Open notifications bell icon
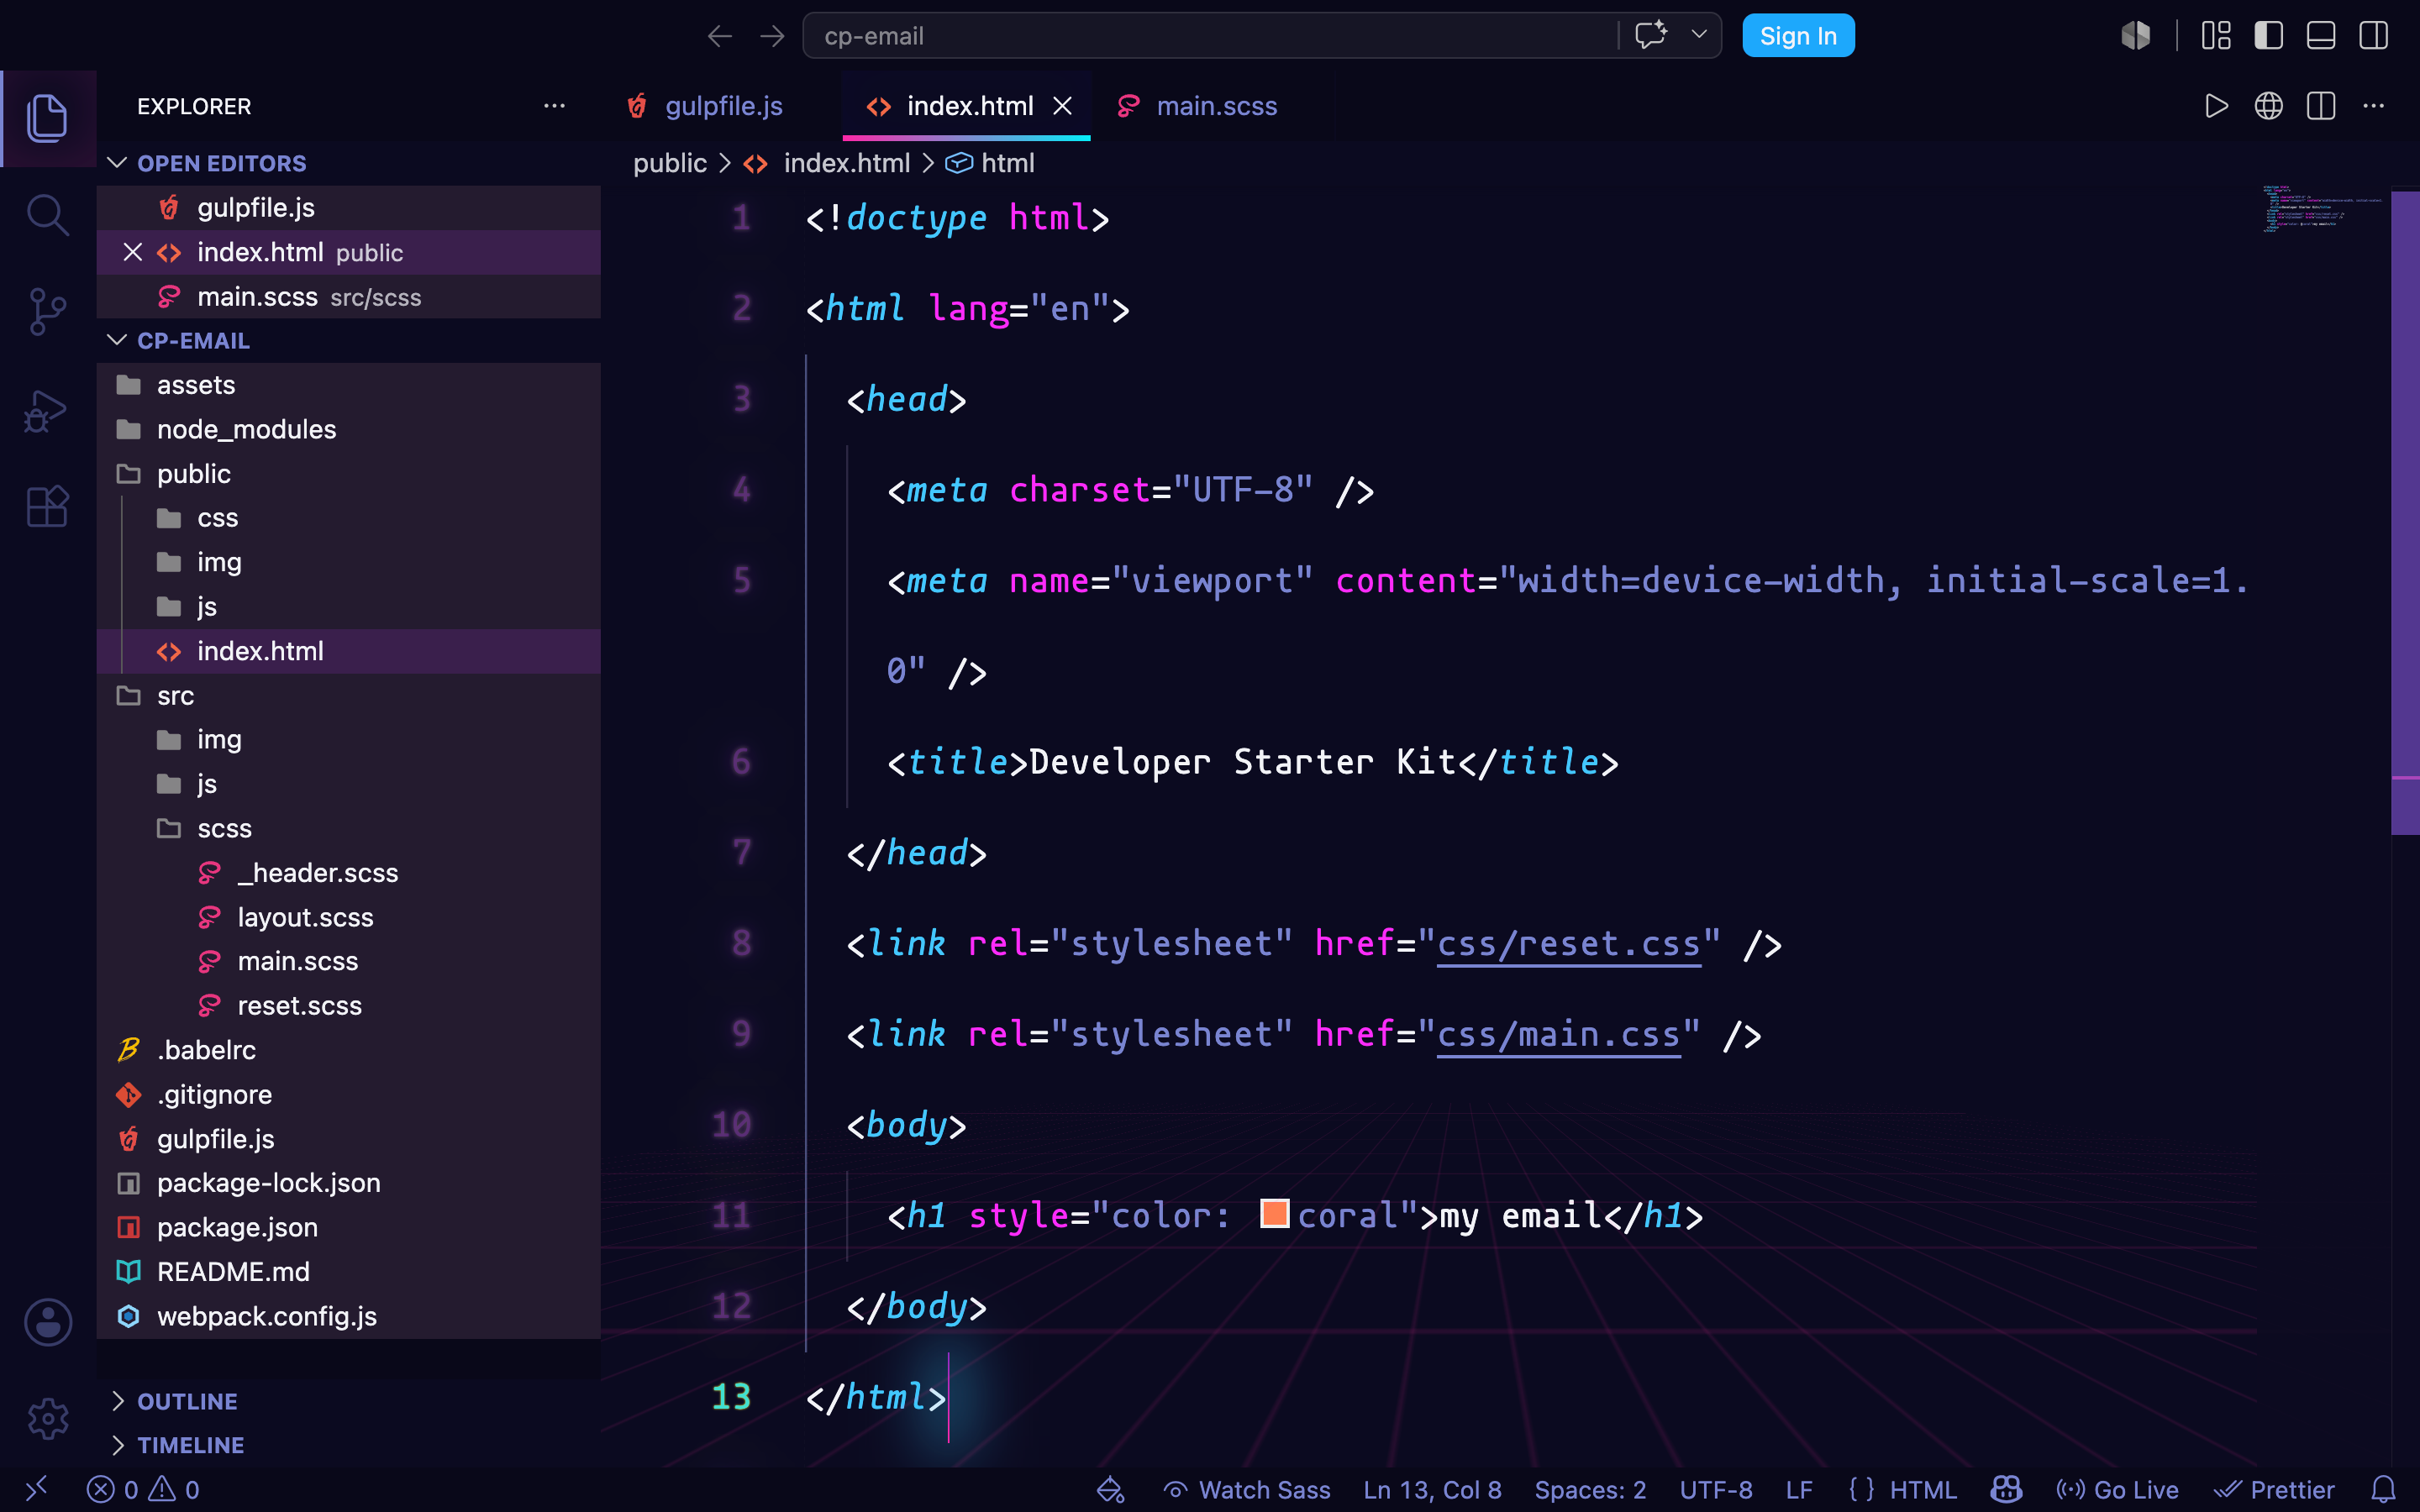Image resolution: width=2420 pixels, height=1512 pixels. coord(2384,1490)
